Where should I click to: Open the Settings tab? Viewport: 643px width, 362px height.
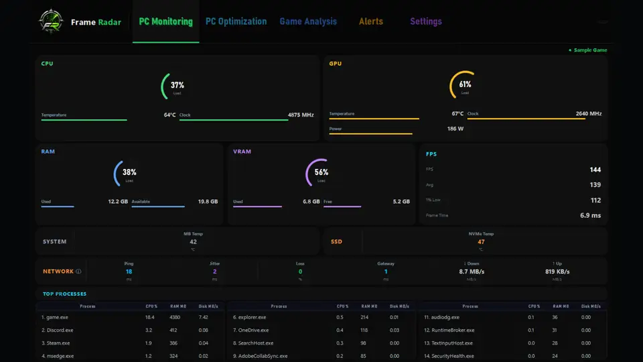tap(426, 21)
